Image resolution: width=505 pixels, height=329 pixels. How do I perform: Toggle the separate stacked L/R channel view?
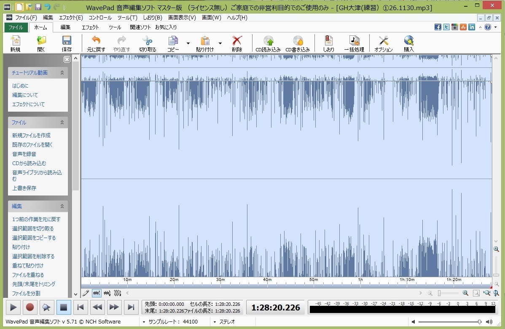pyautogui.click(x=118, y=293)
